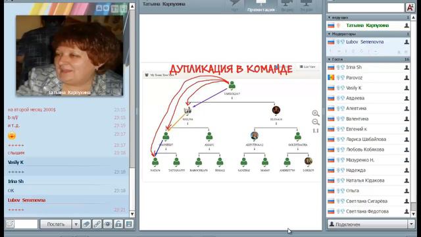Click the NATAN user node in tree
Viewport: 421px width, 237px height.
pos(155,163)
